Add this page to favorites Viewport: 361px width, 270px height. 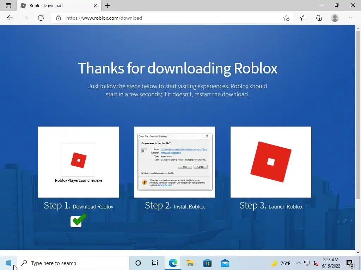pos(286,18)
